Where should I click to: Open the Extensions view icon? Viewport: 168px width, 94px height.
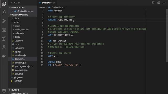coord(4,39)
